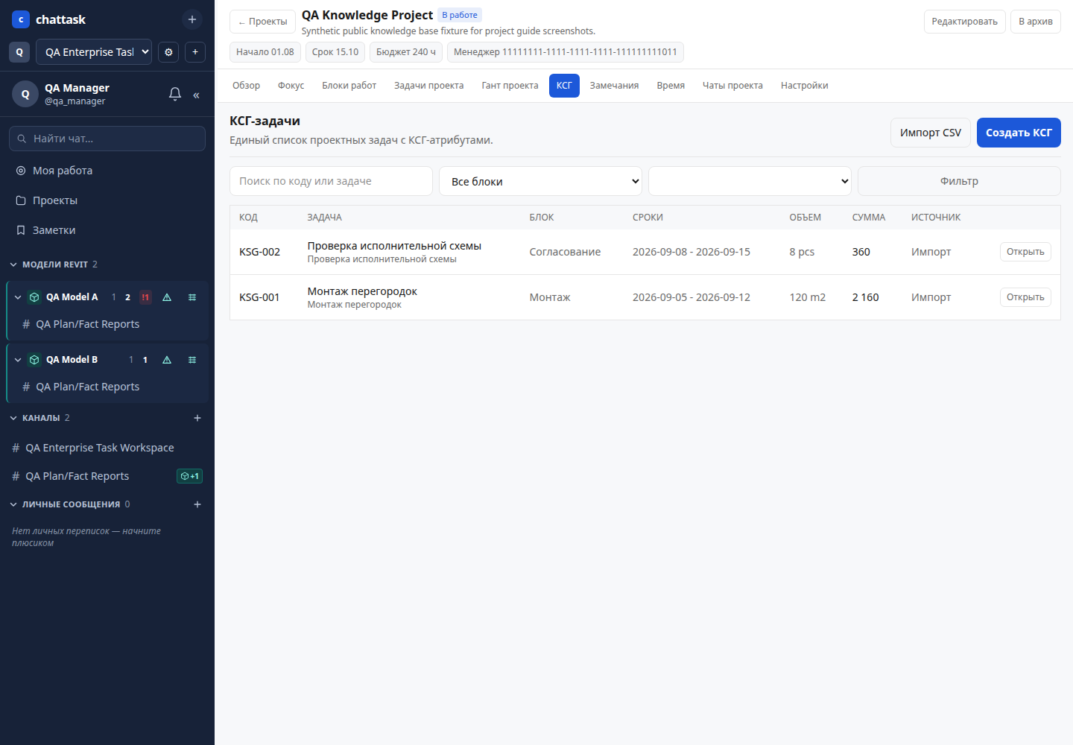This screenshot has height=745, width=1073.
Task: Click the plus icon beside chattask title
Action: tap(192, 19)
